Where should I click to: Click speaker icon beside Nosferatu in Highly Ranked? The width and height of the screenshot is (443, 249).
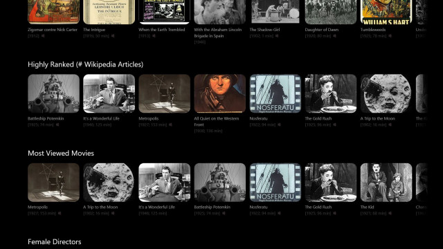tap(279, 124)
